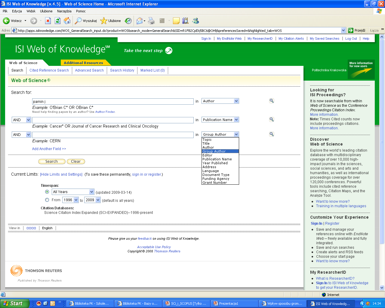Click the Clear button
The width and height of the screenshot is (385, 308).
pos(76,162)
